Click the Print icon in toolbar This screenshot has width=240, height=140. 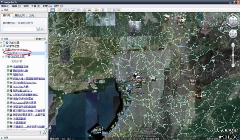click(114, 10)
